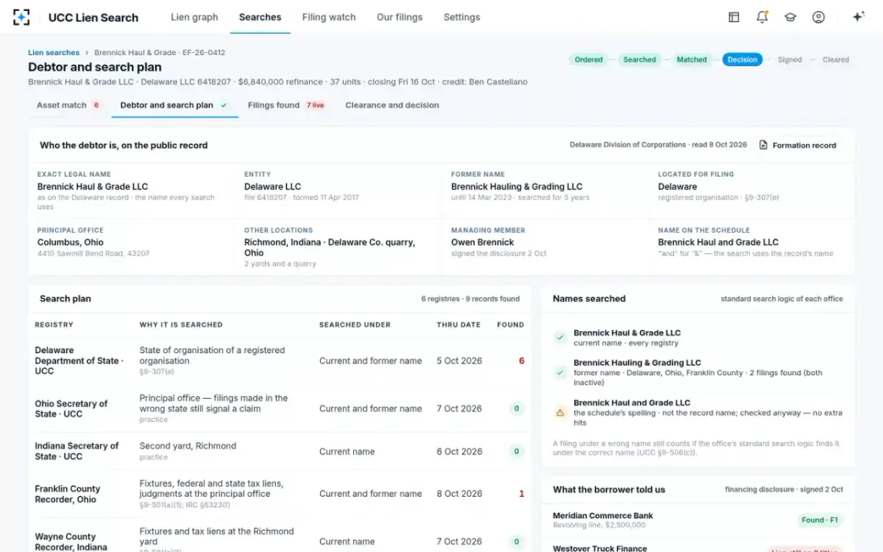This screenshot has width=883, height=552.
Task: Select Franklin County Recorder, Ohio row
Action: coord(280,494)
